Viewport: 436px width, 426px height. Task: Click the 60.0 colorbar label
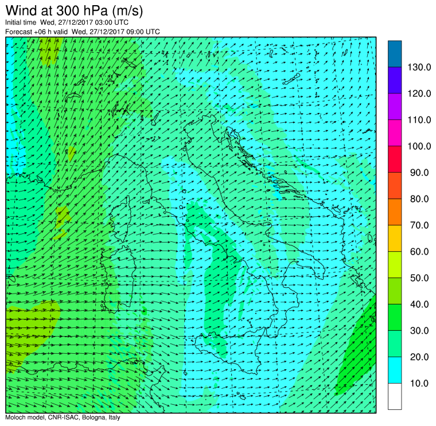pos(419,252)
